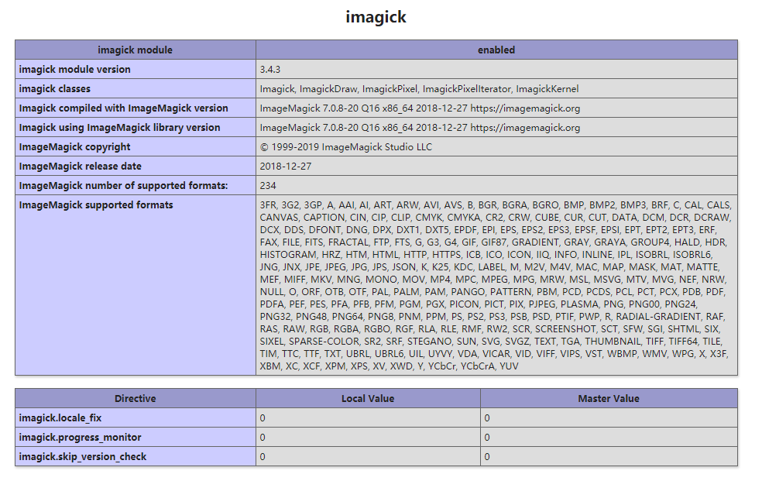Select the "imagick module version" row label

[75, 69]
